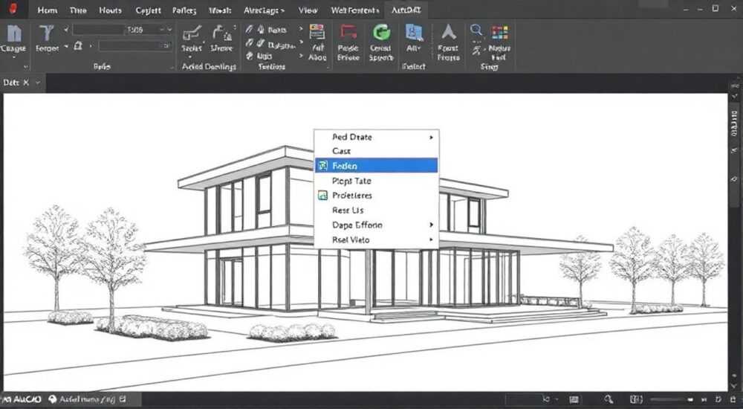Image resolution: width=743 pixels, height=409 pixels.
Task: Open the Hom ribbon tab
Action: point(47,10)
